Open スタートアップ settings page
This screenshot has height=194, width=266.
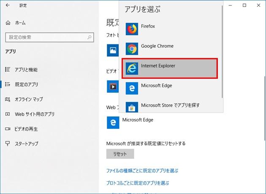click(x=27, y=144)
